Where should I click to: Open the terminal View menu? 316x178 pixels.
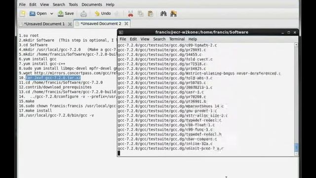tap(145, 39)
